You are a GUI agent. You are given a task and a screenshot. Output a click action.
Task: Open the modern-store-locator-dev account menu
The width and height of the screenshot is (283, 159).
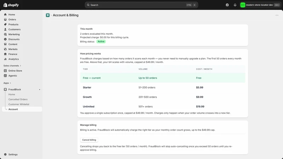pyautogui.click(x=260, y=5)
